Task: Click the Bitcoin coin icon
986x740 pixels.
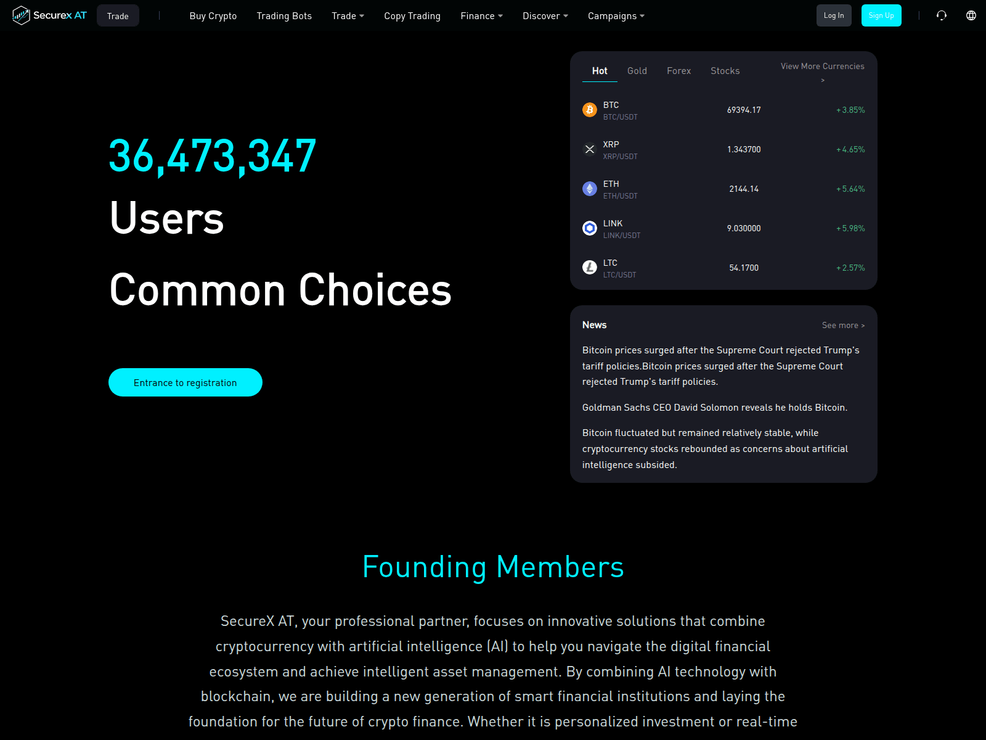Action: point(590,110)
